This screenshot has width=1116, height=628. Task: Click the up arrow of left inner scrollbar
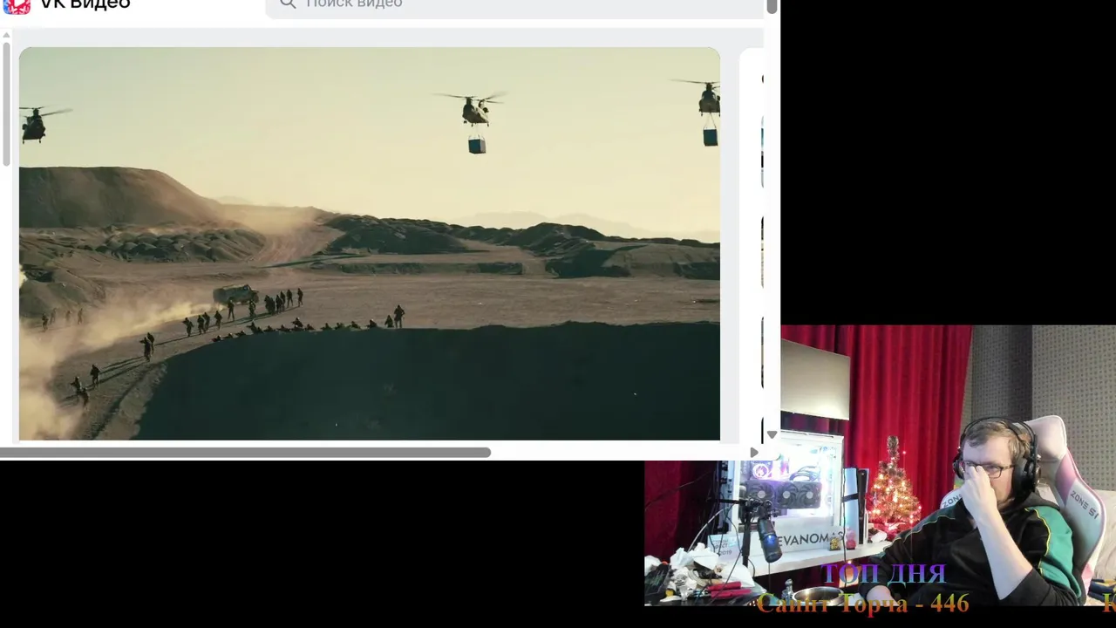click(x=6, y=36)
